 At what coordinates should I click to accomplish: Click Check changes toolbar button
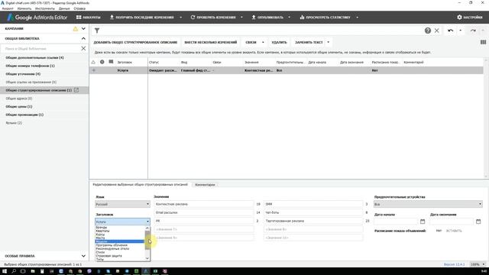[213, 18]
